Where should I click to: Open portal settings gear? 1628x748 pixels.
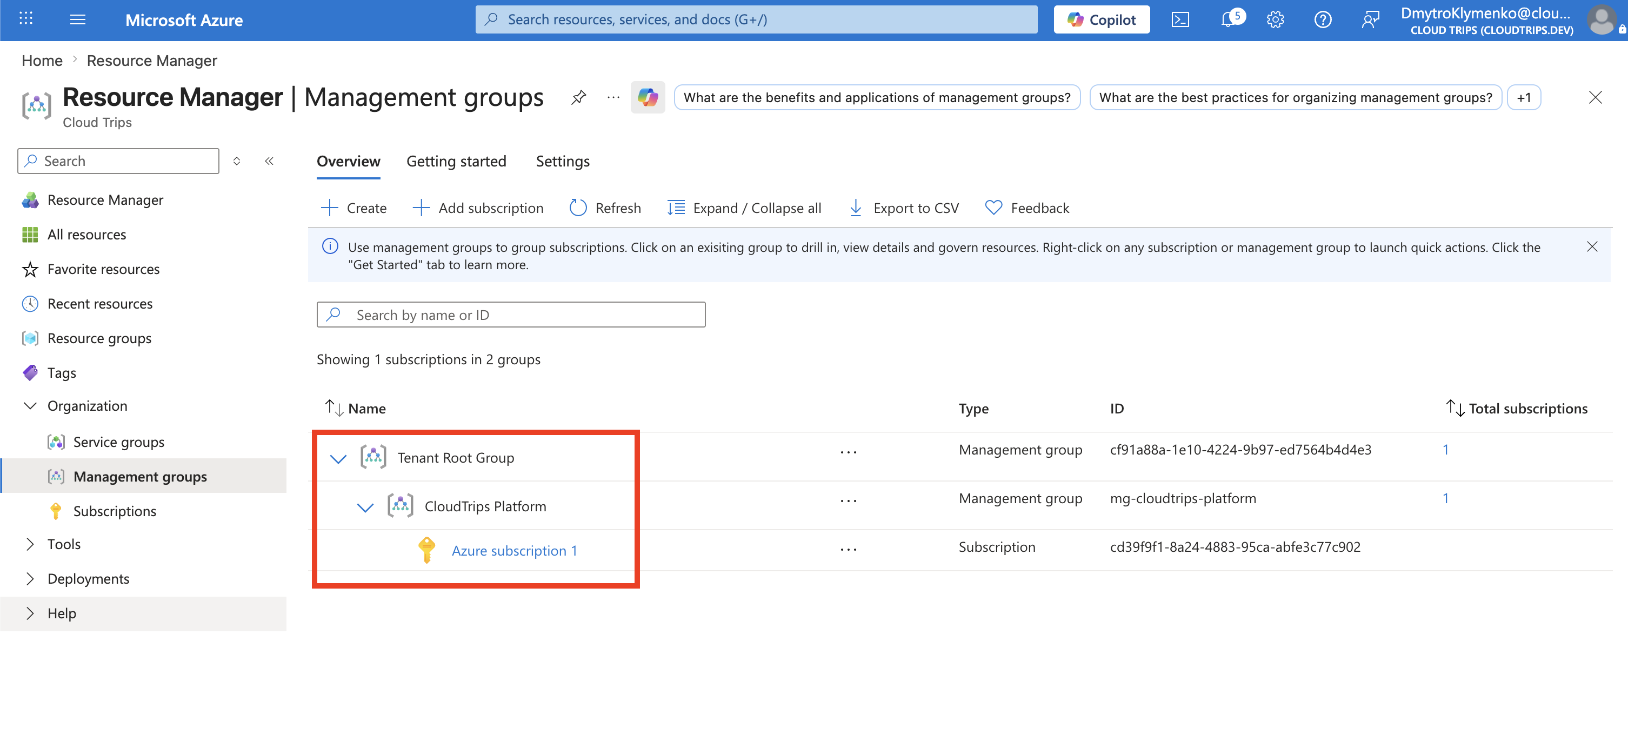(1276, 19)
